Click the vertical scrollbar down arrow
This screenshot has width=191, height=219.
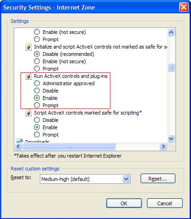click(171, 139)
